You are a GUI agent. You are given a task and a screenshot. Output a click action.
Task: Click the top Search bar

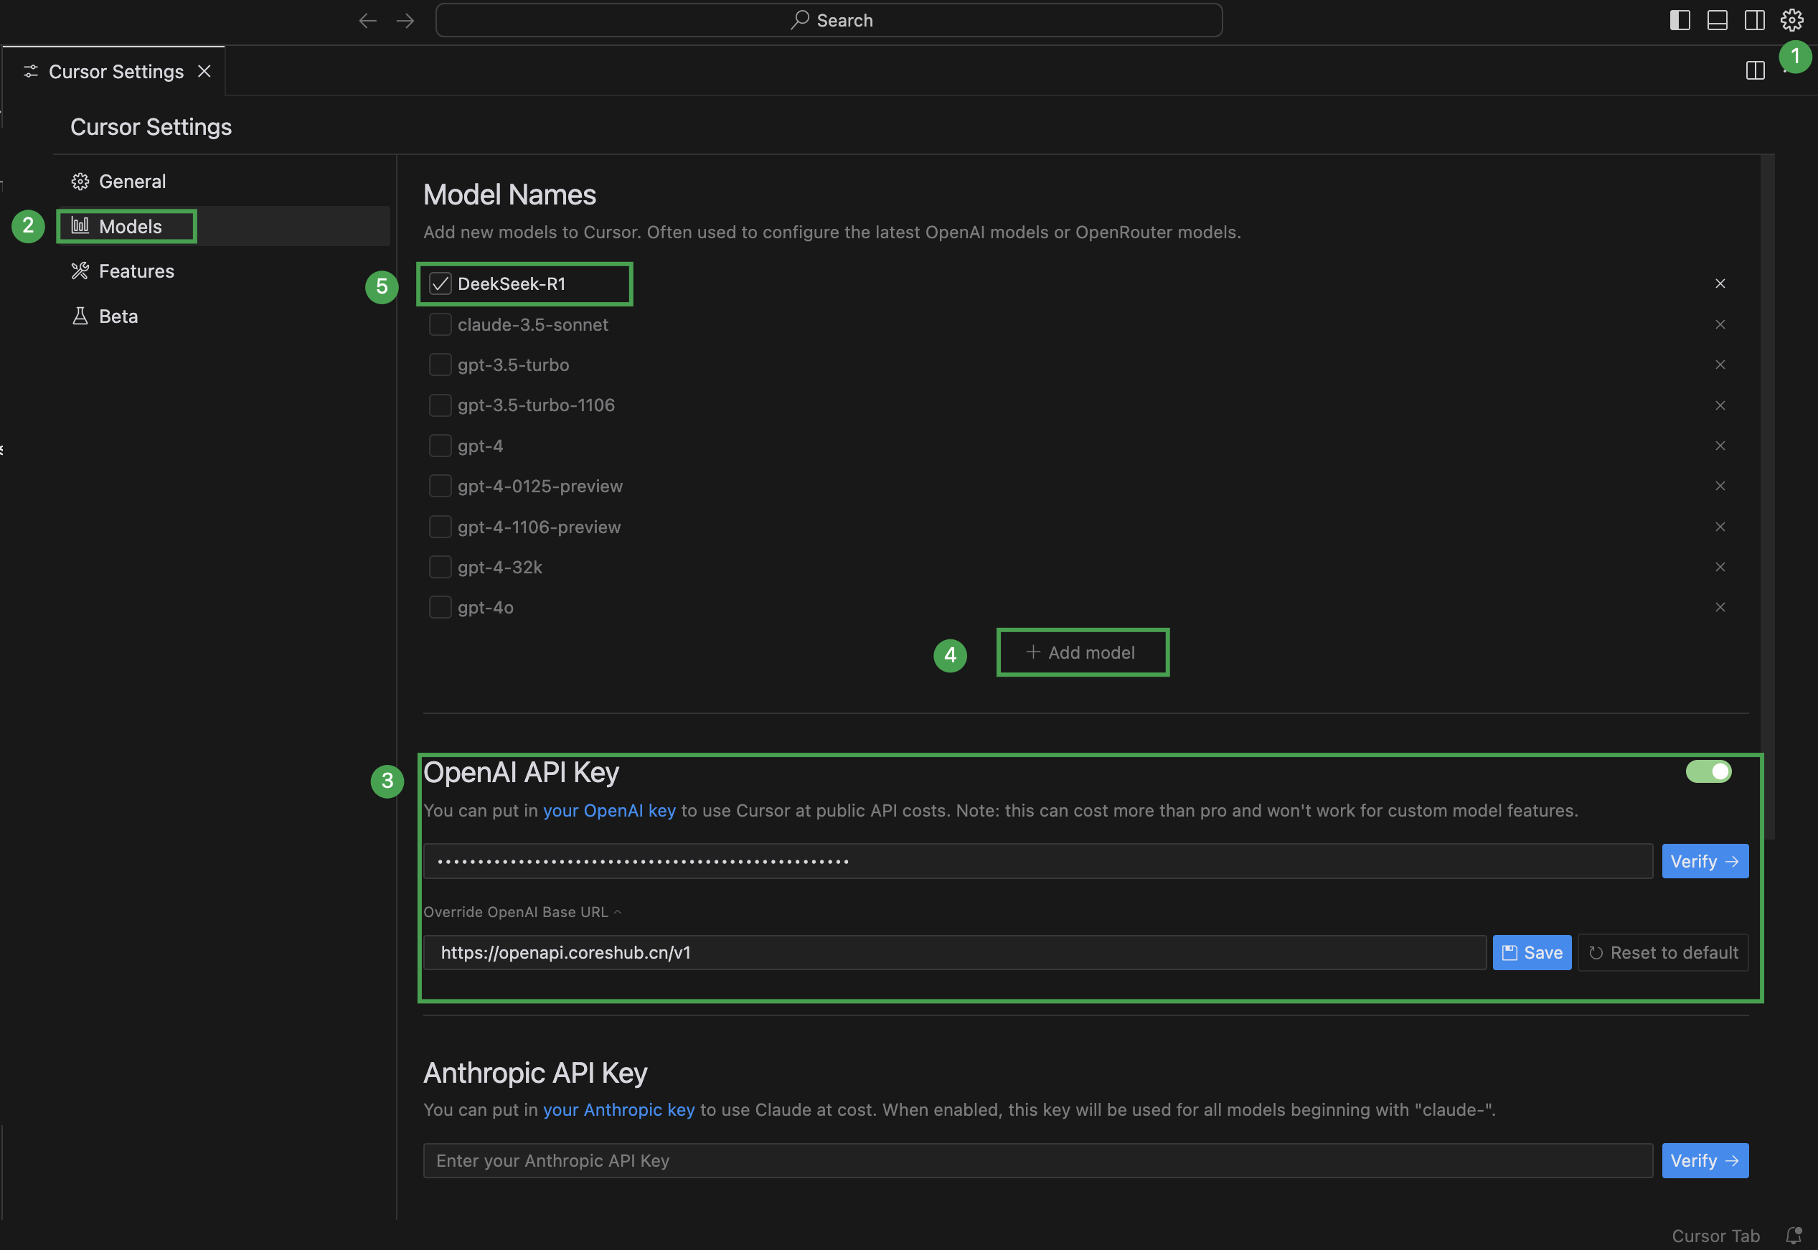click(829, 20)
